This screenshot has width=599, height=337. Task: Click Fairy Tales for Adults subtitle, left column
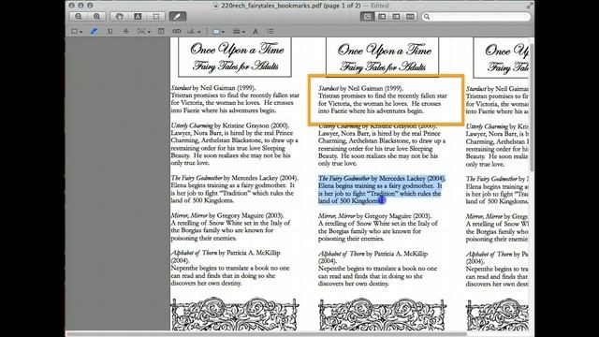pos(235,66)
